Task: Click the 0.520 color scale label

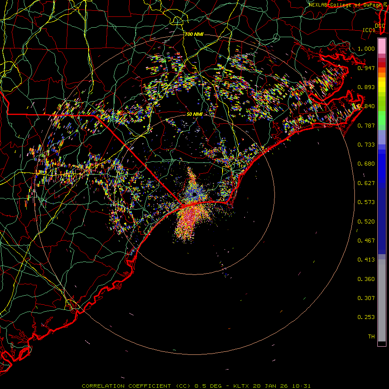Action: (366, 222)
